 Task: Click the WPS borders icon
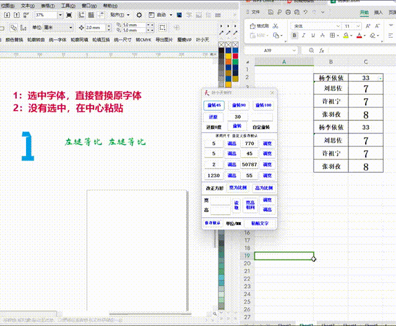click(332, 36)
